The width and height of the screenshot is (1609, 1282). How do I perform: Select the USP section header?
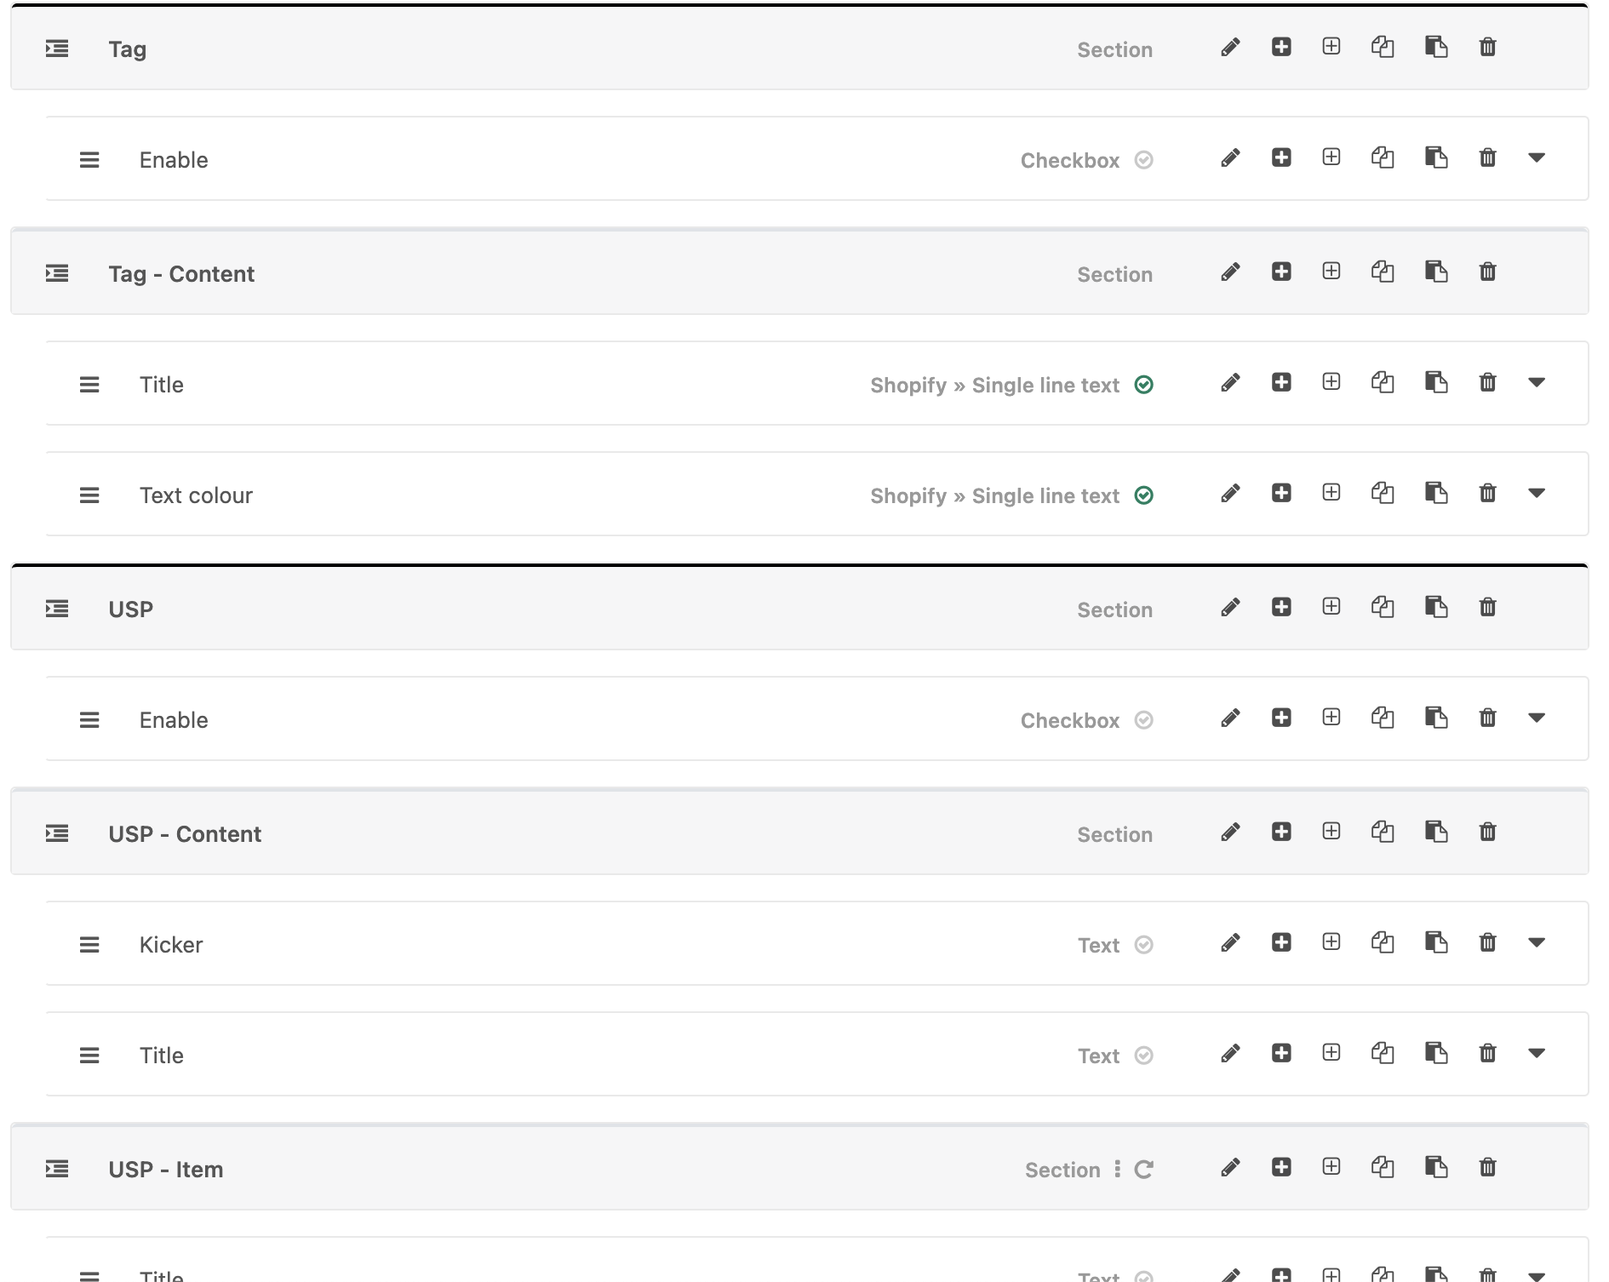point(131,610)
